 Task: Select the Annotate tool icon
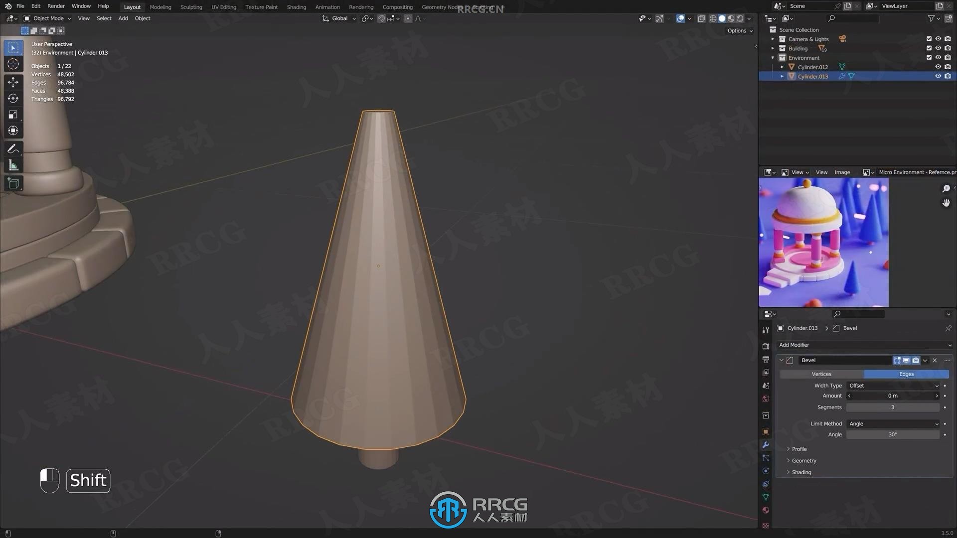pyautogui.click(x=13, y=148)
